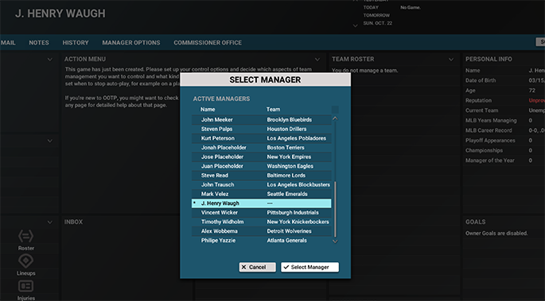Collapse the sidebar section above Roster icon
This screenshot has width=545, height=301.
coord(49,222)
